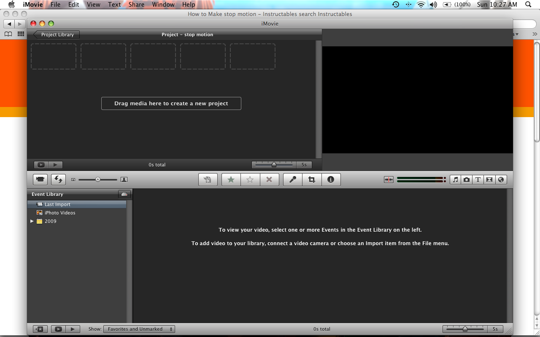Mark selection as favorite with solid star

[231, 179]
